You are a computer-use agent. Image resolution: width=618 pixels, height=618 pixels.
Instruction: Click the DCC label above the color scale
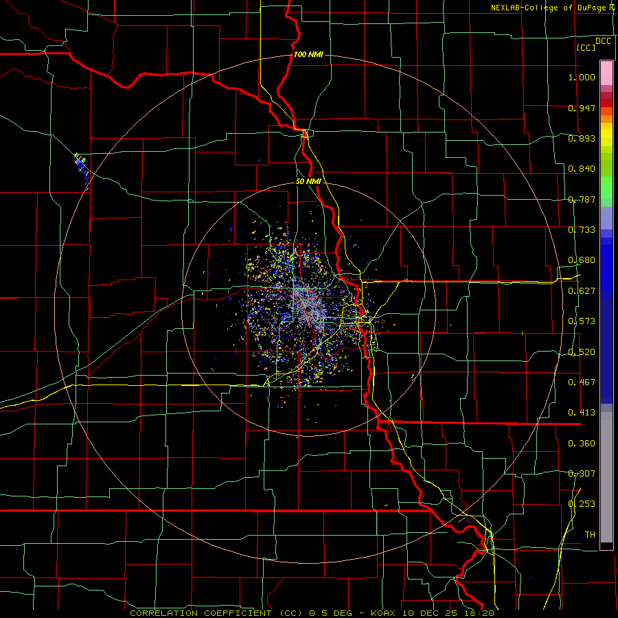pos(603,41)
